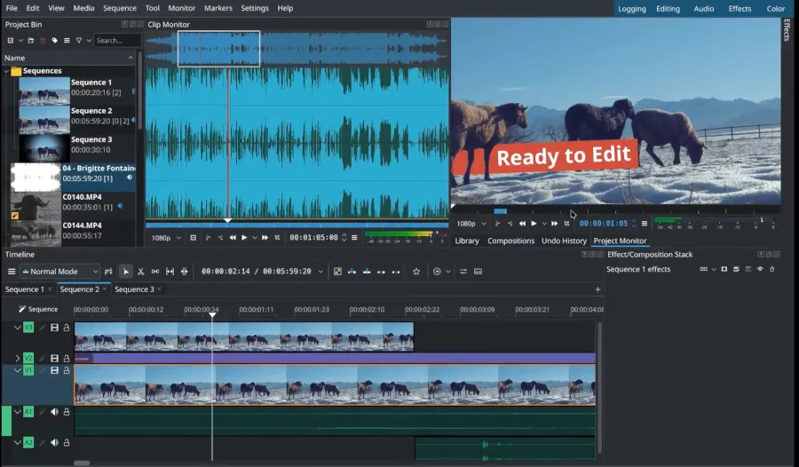The width and height of the screenshot is (799, 467).
Task: Lock video track V3
Action: (67, 328)
